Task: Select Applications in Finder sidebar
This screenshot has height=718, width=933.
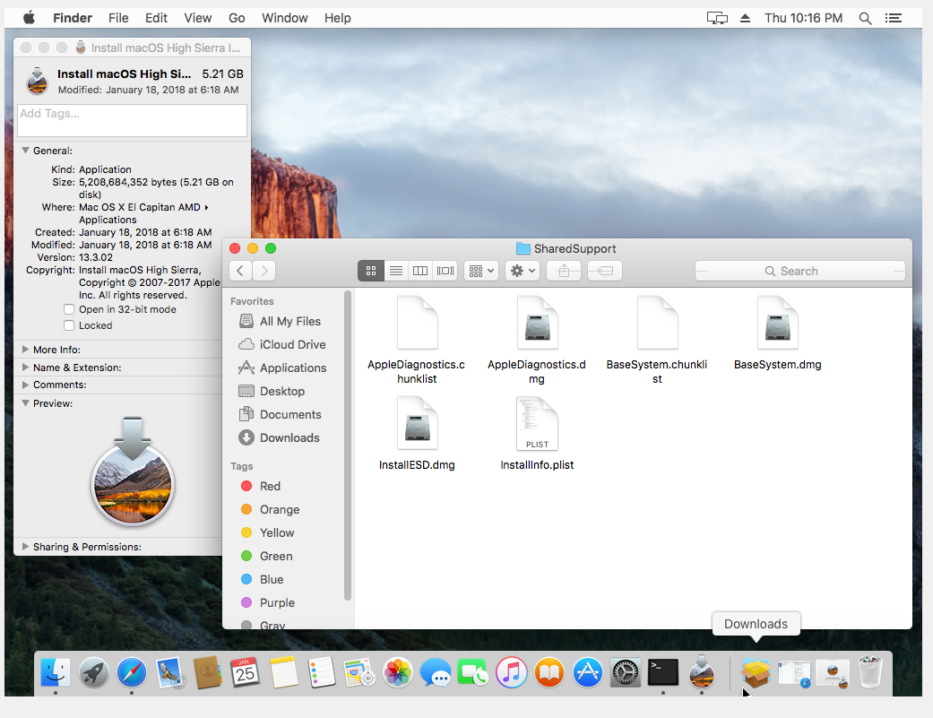Action: point(292,368)
